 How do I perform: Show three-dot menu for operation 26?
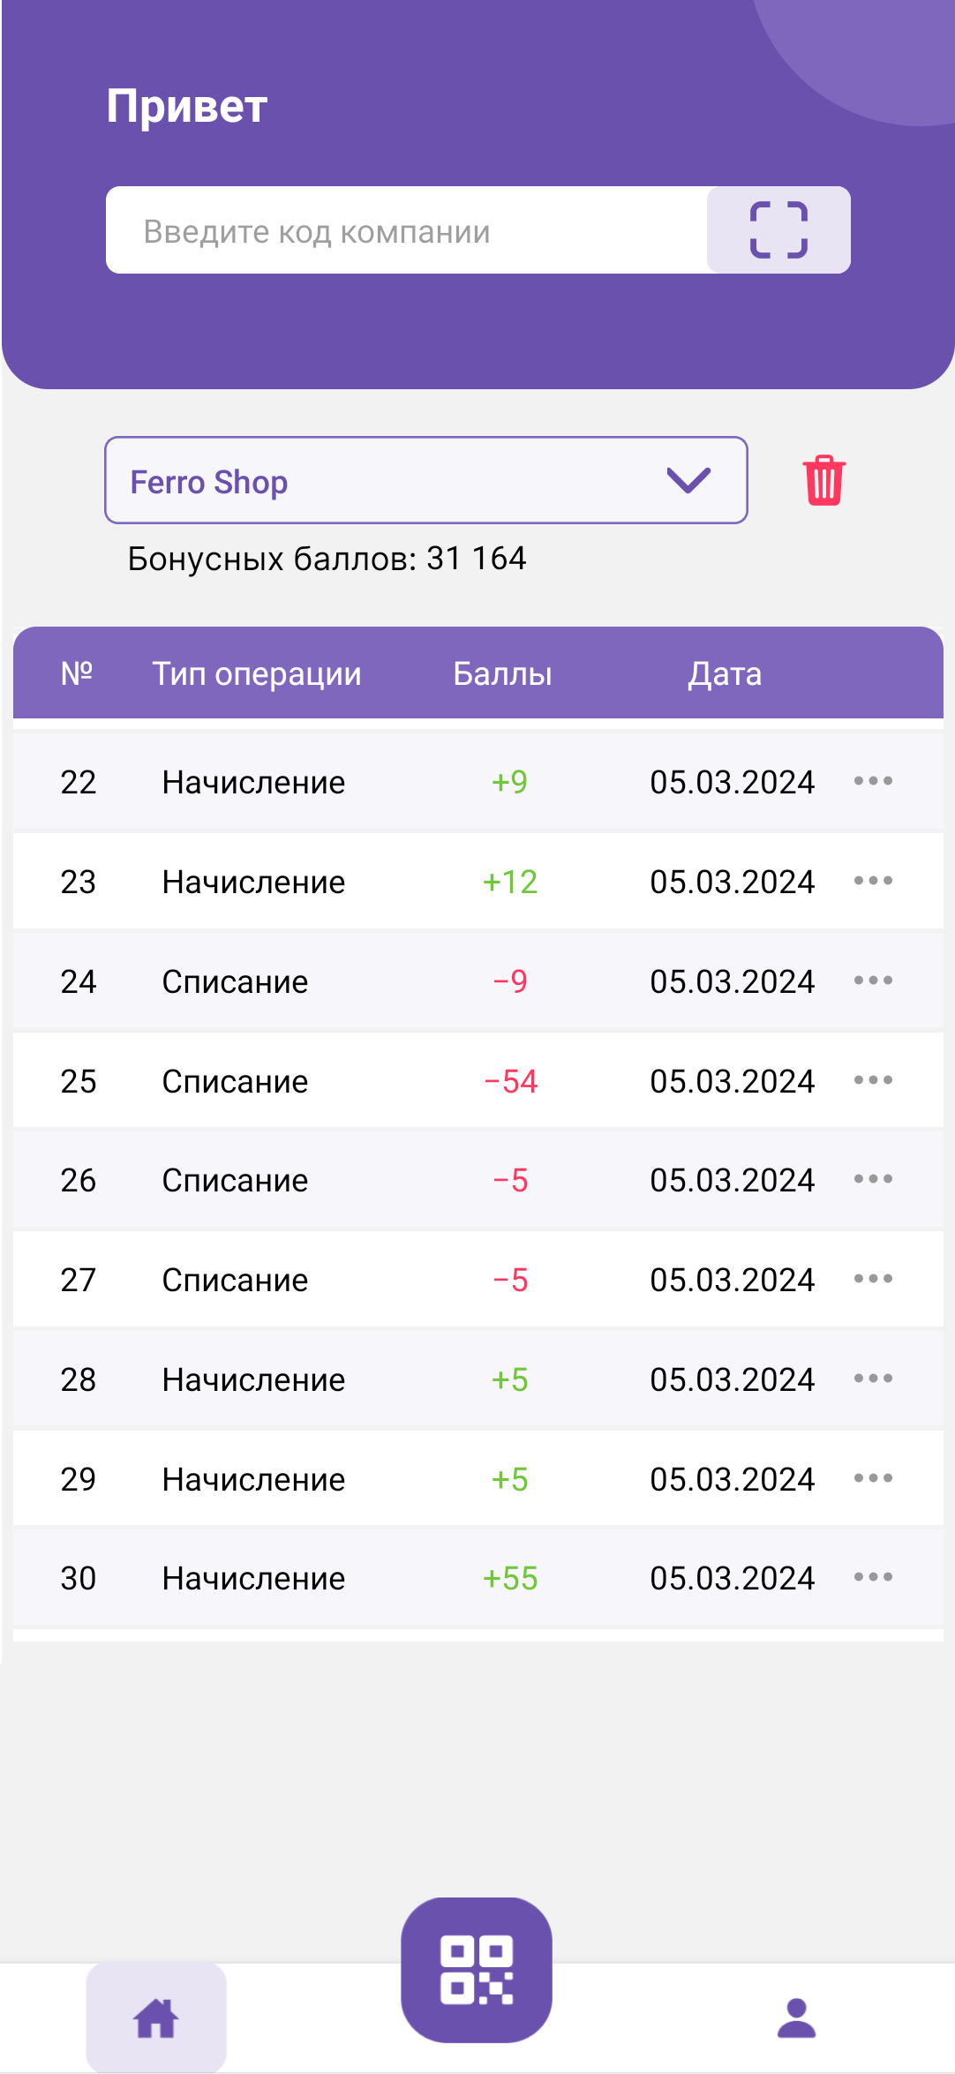[873, 1179]
